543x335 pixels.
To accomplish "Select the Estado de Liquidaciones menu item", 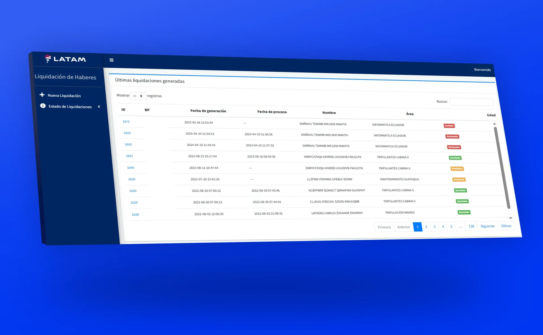I will click(70, 107).
